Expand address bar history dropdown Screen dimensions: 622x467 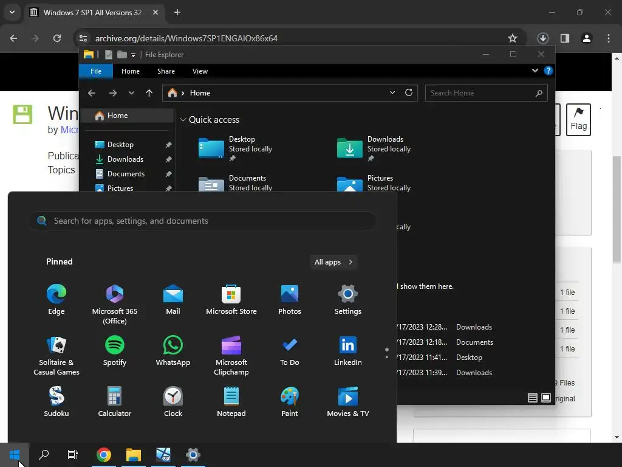tap(392, 92)
